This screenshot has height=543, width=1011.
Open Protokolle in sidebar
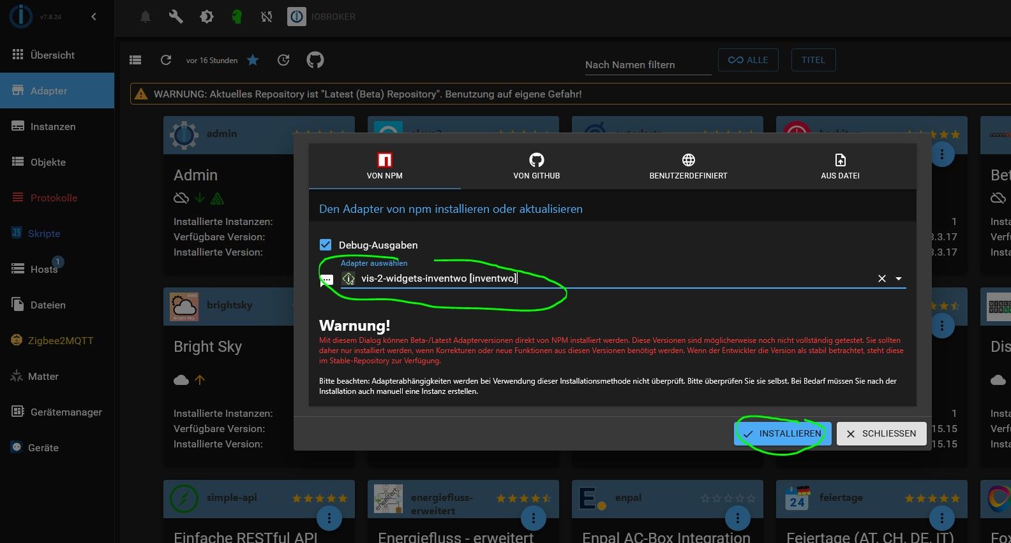coord(57,198)
